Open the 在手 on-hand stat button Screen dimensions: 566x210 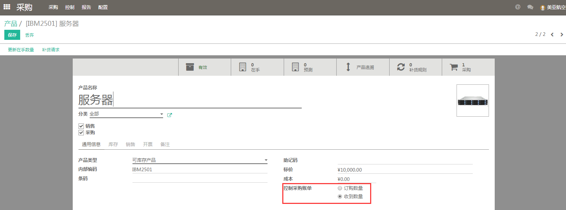coord(257,67)
